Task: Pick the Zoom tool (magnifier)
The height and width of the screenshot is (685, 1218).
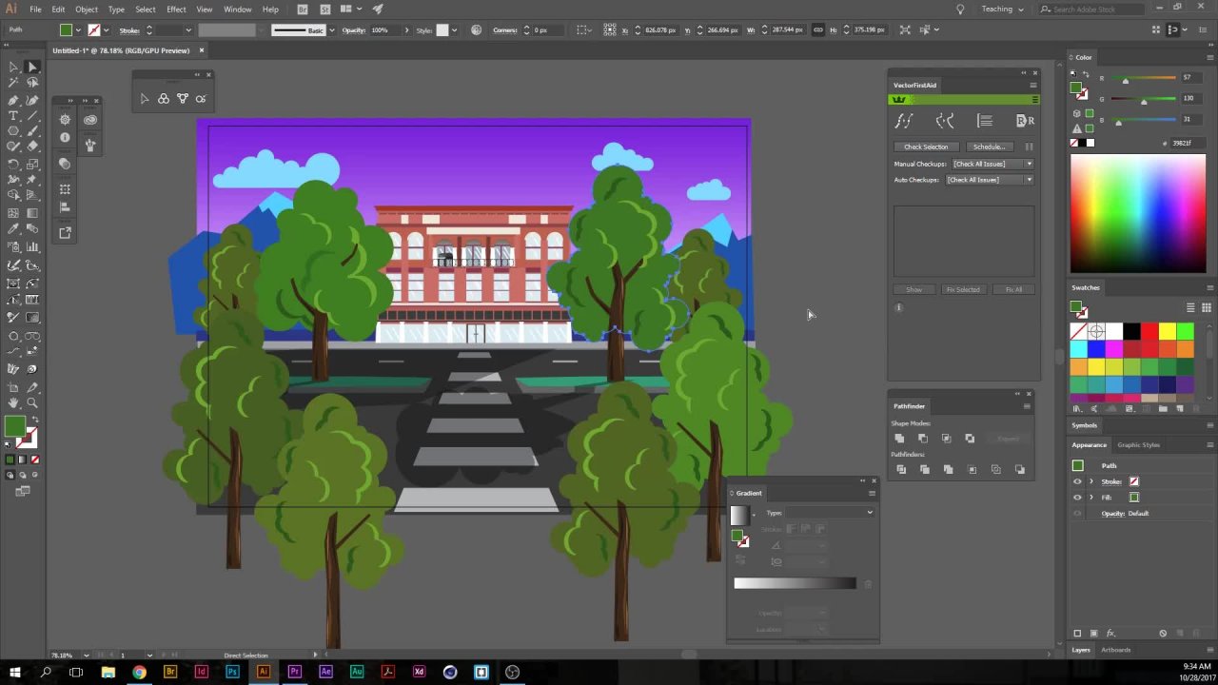Action: click(x=32, y=403)
